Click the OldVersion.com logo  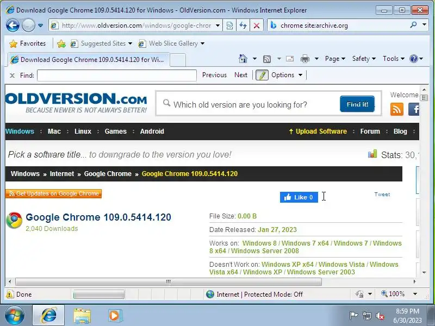(76, 103)
